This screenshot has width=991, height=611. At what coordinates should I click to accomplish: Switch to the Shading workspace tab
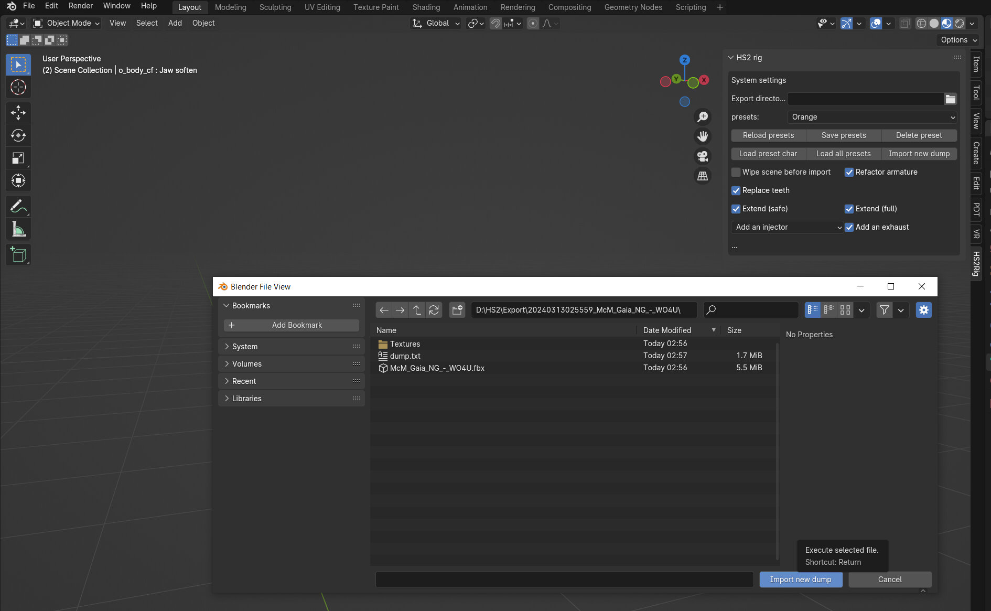coord(426,7)
